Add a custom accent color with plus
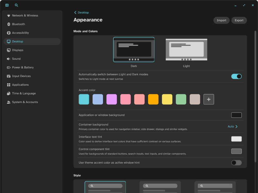Screen dimensions: 258x193 (x=209, y=99)
